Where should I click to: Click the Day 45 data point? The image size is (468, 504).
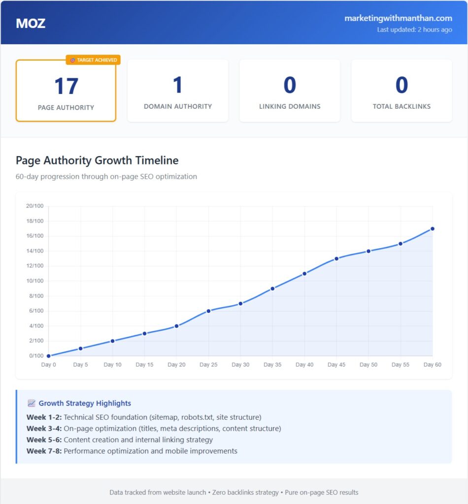[x=336, y=259]
